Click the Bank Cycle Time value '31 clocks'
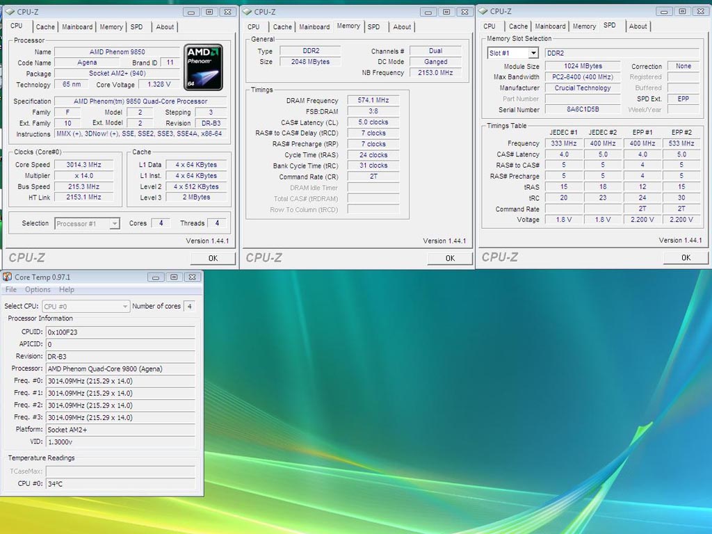 (x=373, y=165)
